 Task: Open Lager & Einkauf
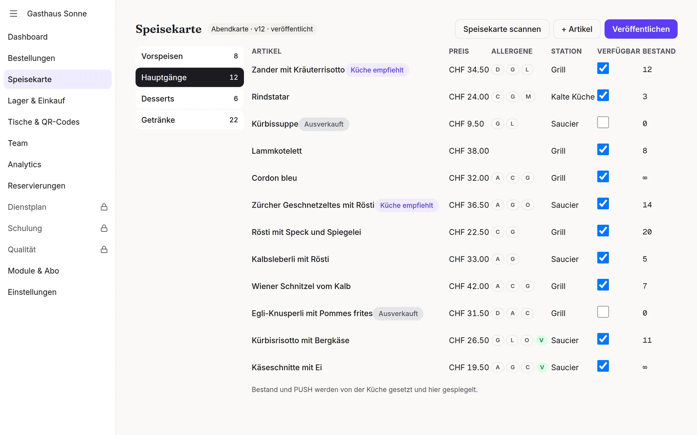click(58, 101)
